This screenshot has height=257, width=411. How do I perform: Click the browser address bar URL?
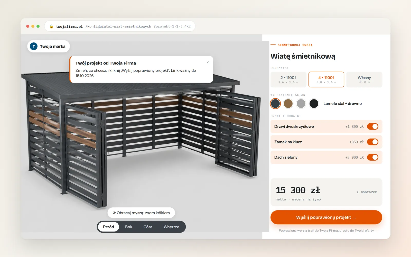pos(123,26)
